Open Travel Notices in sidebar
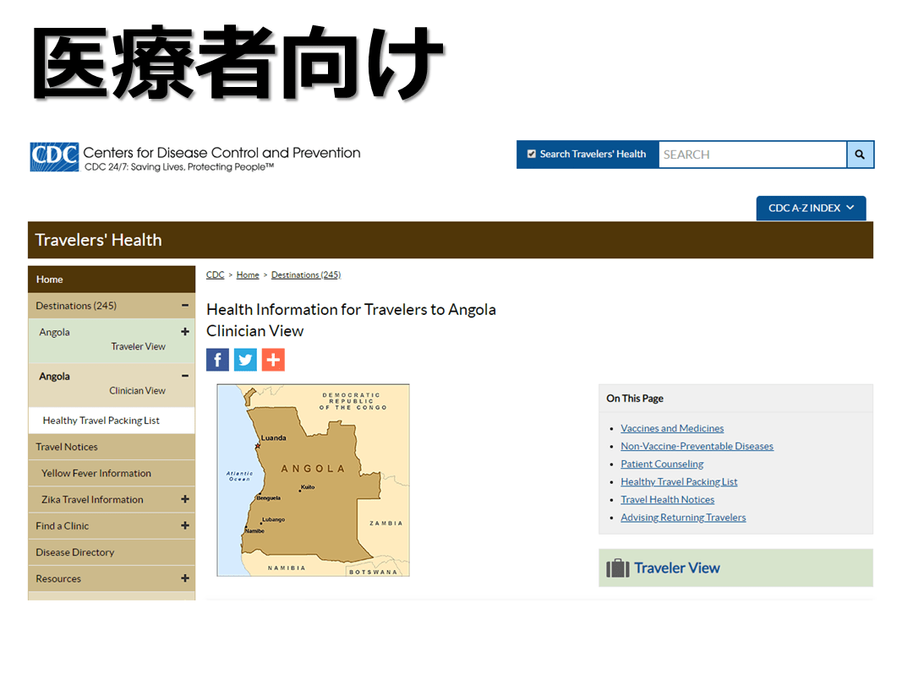This screenshot has width=913, height=684. pyautogui.click(x=67, y=447)
